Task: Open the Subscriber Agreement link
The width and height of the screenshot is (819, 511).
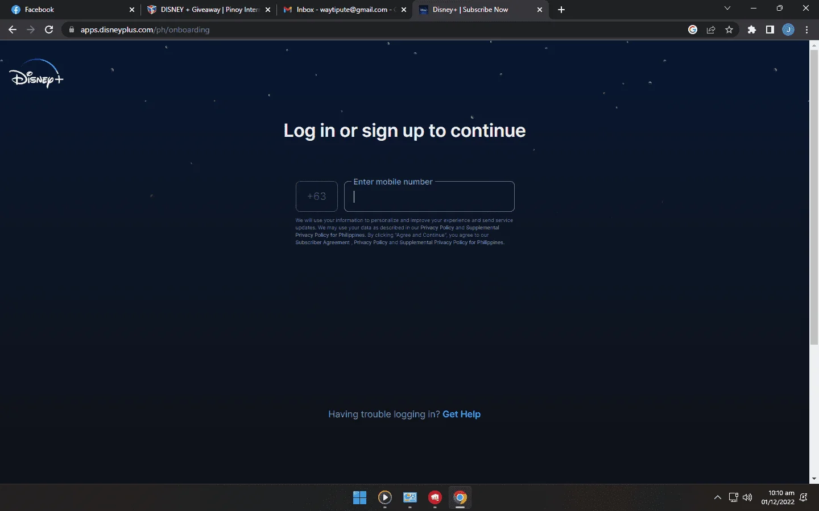Action: coord(322,242)
